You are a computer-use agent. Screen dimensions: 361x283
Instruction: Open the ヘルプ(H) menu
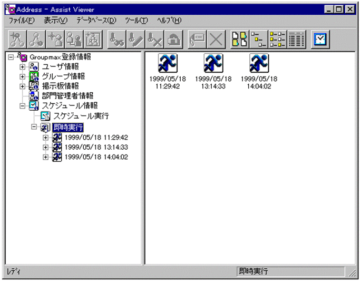pos(169,21)
